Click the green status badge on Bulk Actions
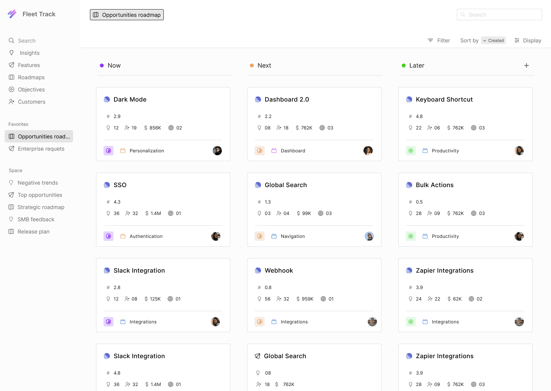This screenshot has height=391, width=551. pos(411,236)
